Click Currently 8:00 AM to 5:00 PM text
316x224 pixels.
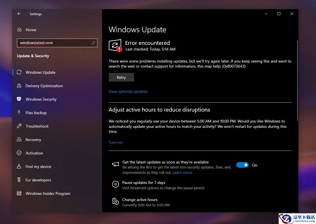(x=146, y=205)
